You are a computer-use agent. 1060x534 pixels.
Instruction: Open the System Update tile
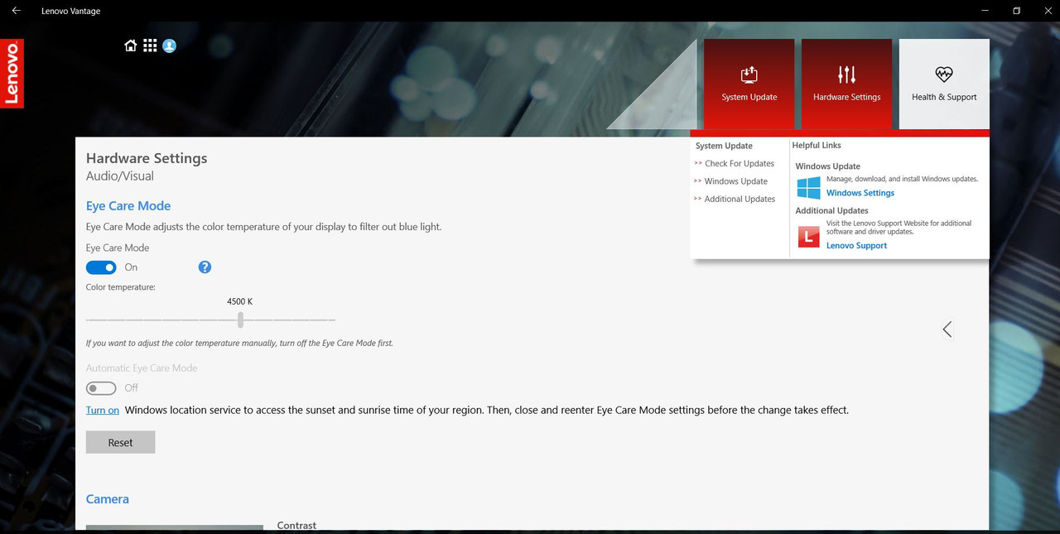(749, 84)
